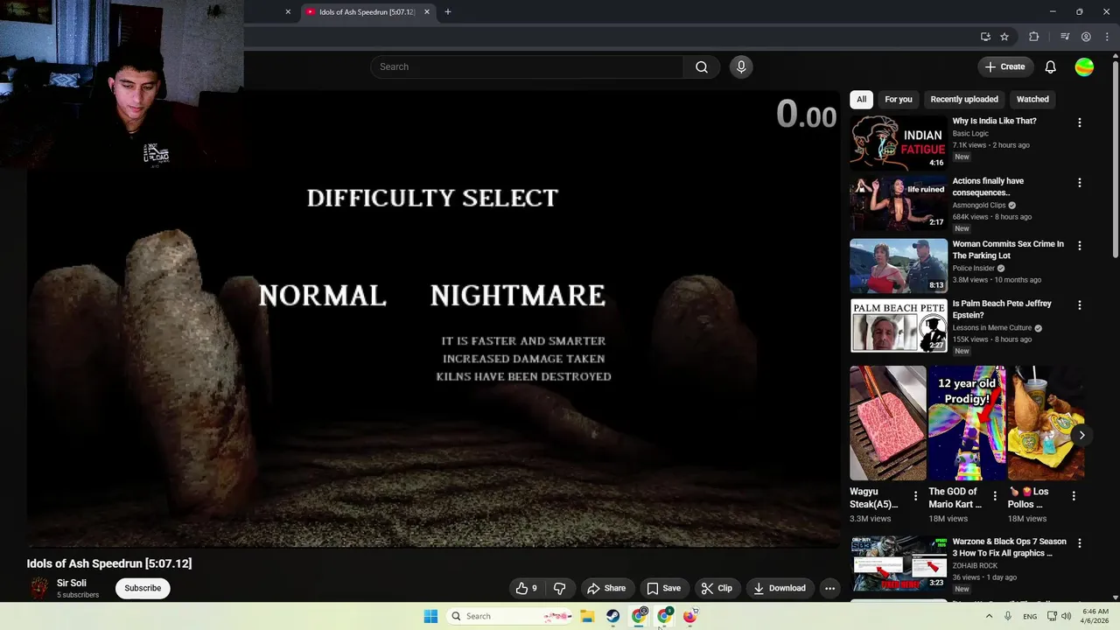The height and width of the screenshot is (630, 1120).
Task: Open Wagyu Steak short thumbnail
Action: 887,423
